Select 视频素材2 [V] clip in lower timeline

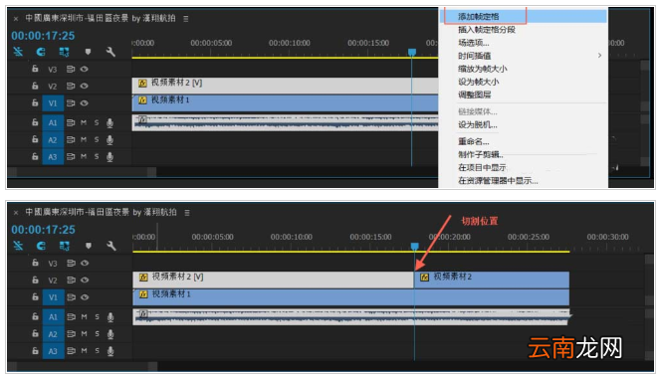[274, 280]
